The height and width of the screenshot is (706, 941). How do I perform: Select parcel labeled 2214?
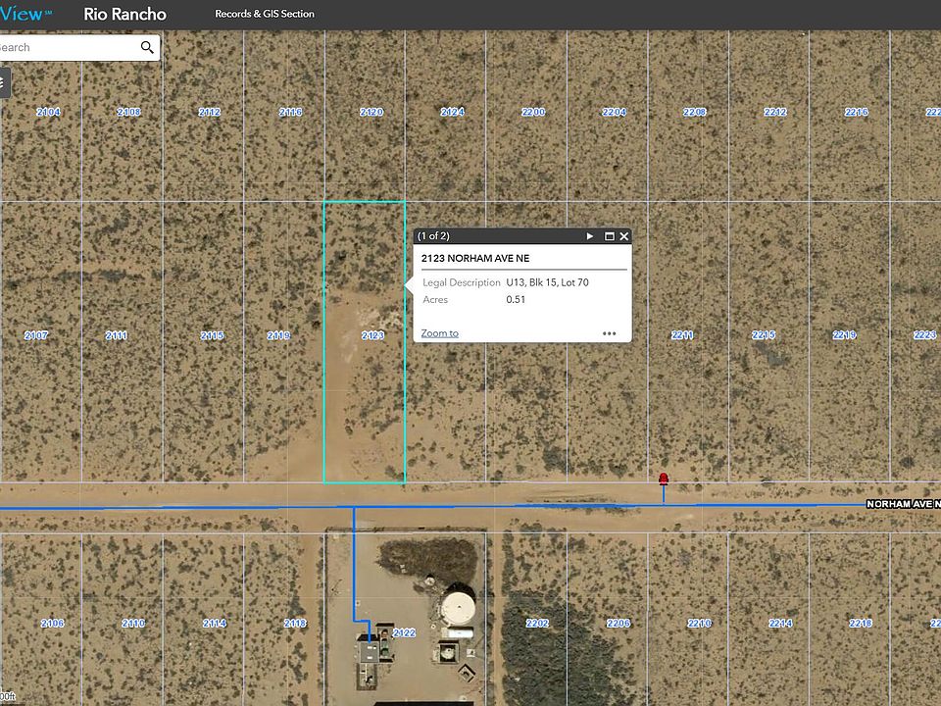click(780, 624)
